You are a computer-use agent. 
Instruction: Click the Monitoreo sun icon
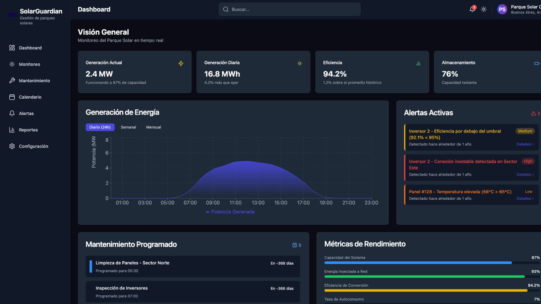(x=12, y=64)
